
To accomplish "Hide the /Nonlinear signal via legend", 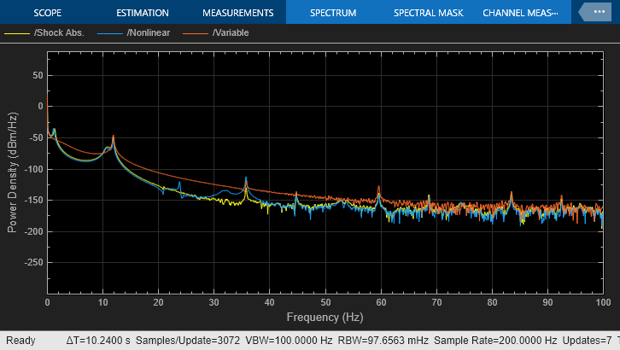I will pos(149,33).
